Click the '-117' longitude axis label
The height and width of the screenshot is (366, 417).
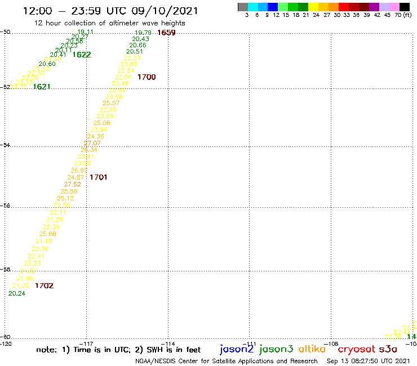pos(86,344)
